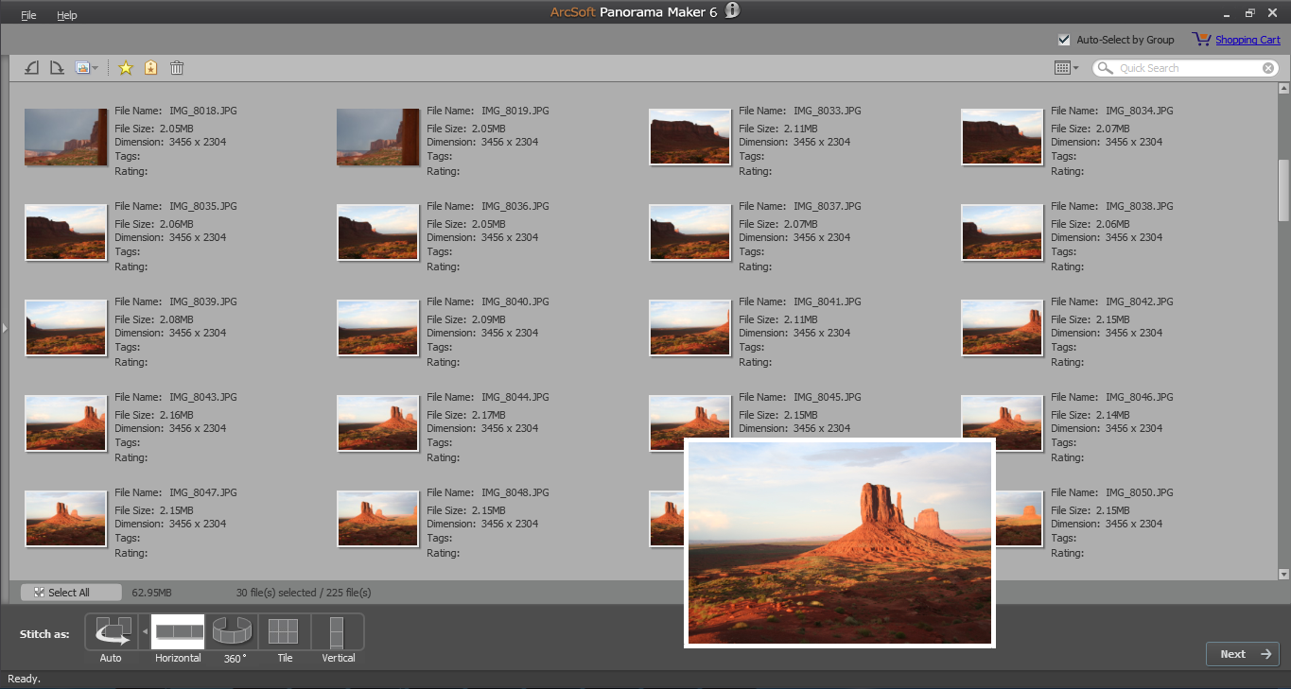Open the image source dropdown in toolbar
1291x689 pixels.
coord(86,68)
